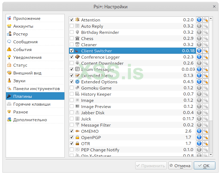Disable the Attention plugin checkbox

(x=72, y=20)
